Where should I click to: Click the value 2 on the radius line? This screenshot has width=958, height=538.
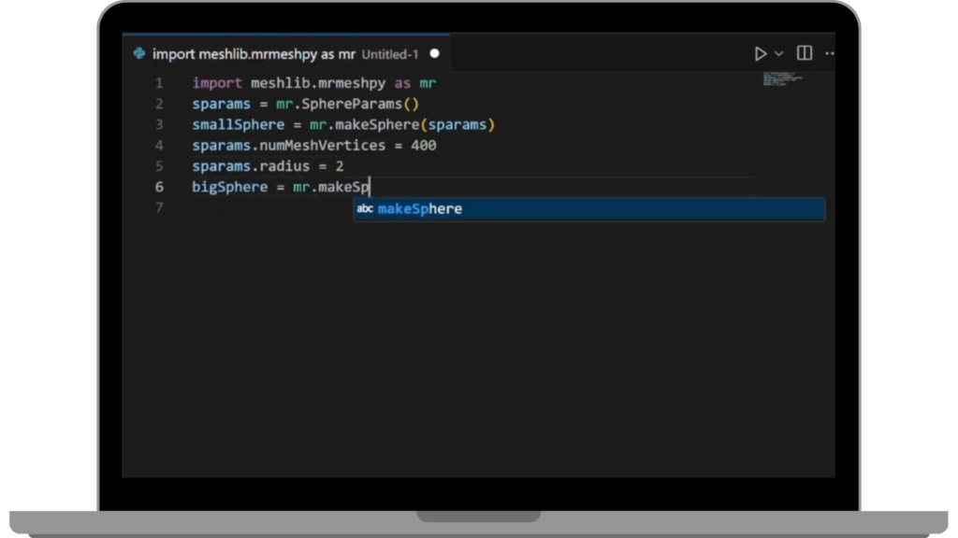pos(340,166)
